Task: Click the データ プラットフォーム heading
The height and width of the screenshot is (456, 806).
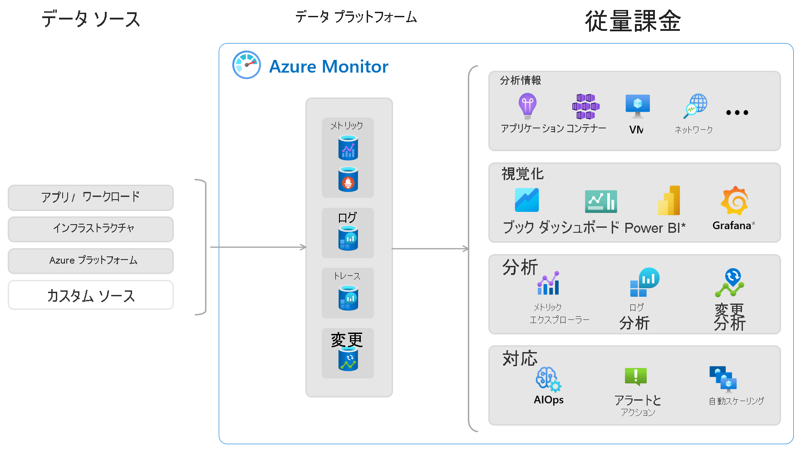Action: point(356,17)
